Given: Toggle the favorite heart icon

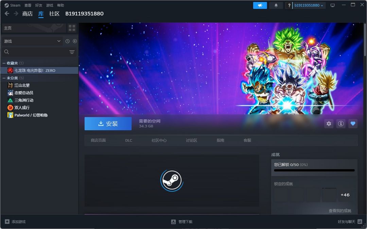Looking at the screenshot, I should tap(353, 123).
